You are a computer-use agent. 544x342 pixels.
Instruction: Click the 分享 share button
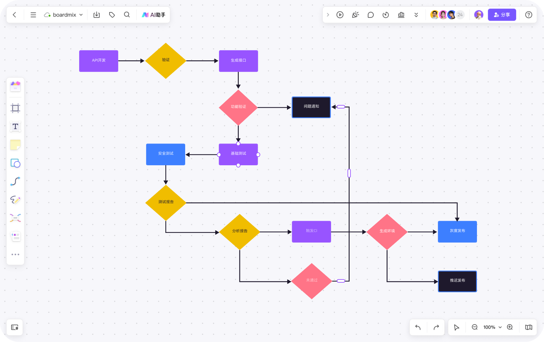click(x=502, y=15)
